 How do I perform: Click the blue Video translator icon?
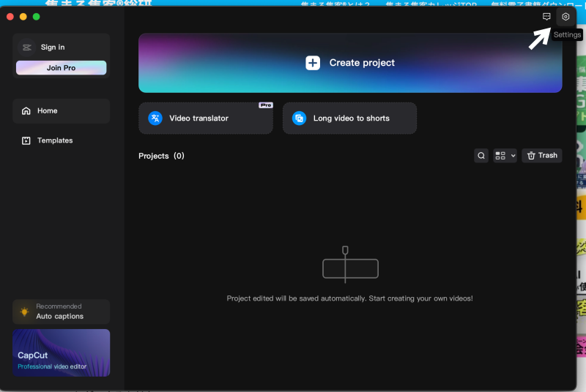155,118
